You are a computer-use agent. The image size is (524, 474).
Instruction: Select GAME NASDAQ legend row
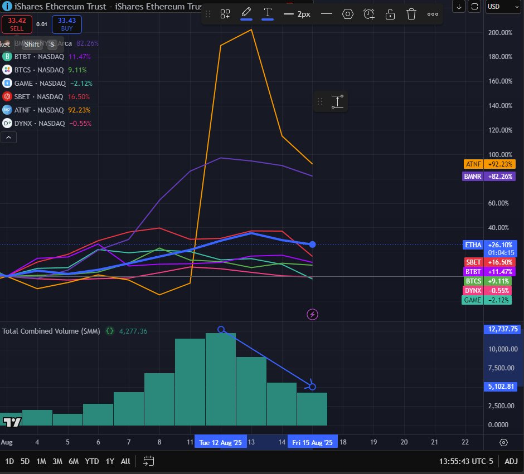(x=48, y=84)
